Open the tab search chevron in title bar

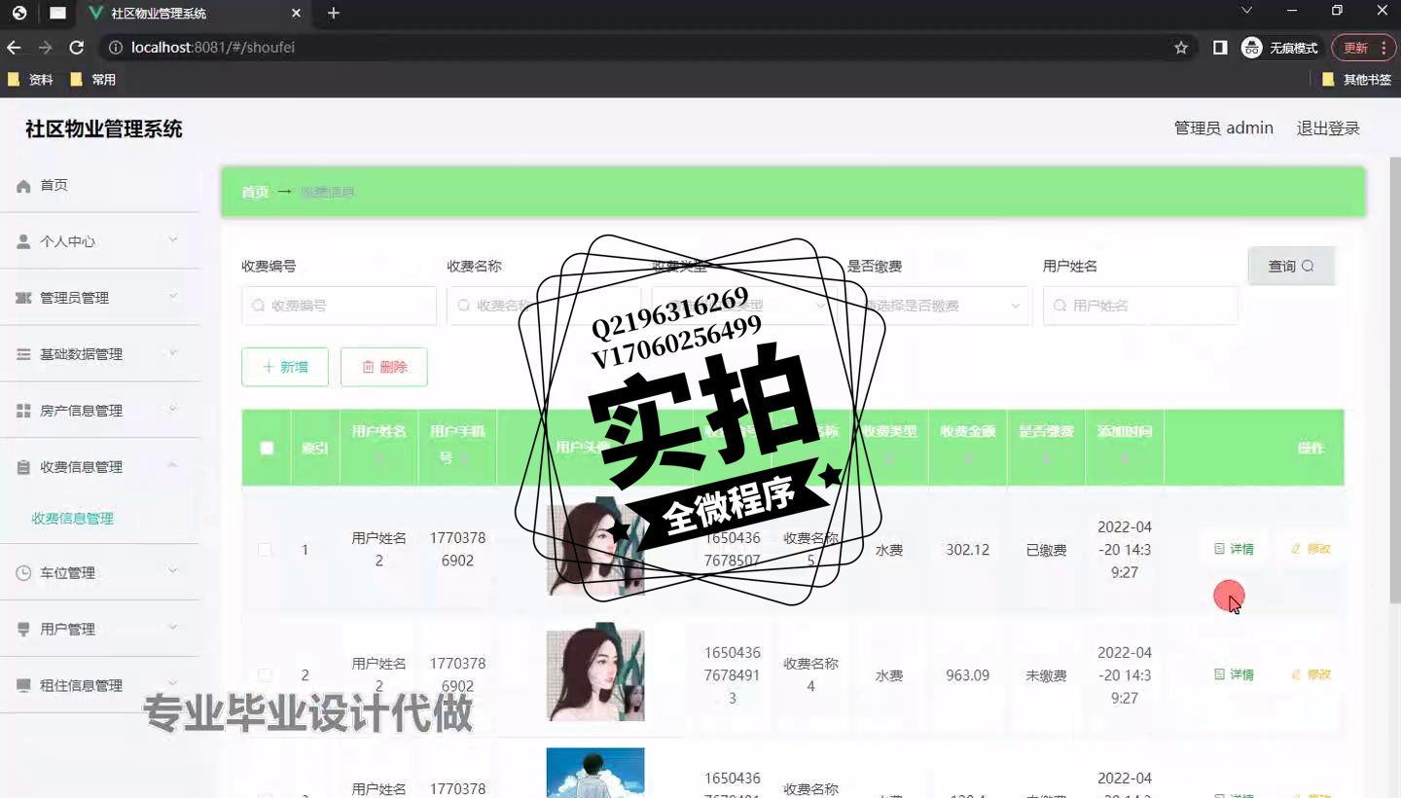click(x=1247, y=11)
